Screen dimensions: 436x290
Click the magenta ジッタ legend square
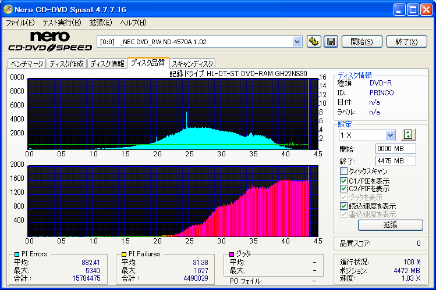tap(231, 254)
